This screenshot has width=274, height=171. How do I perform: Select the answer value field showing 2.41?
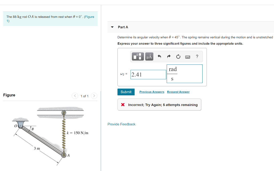tap(148, 74)
